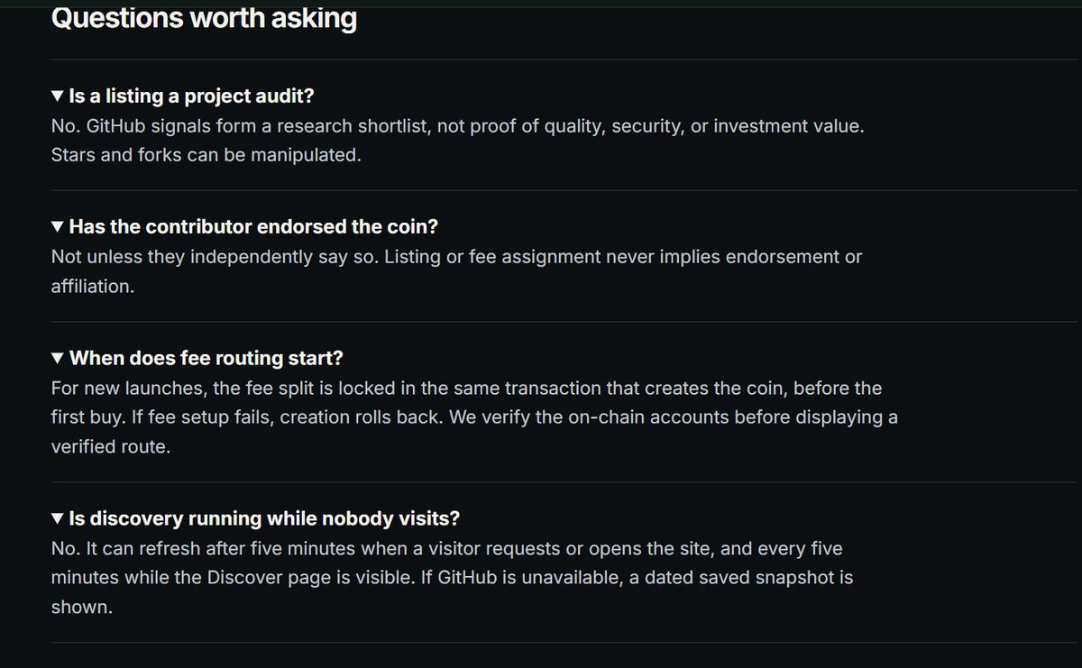Click the word "affiliation." in the endorsement answer
This screenshot has height=668, width=1082.
pyautogui.click(x=93, y=286)
